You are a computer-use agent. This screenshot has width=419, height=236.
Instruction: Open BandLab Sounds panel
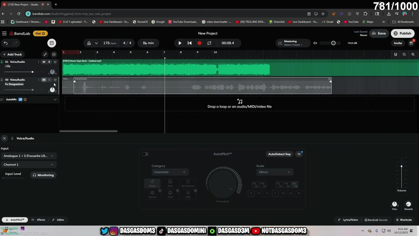click(x=375, y=220)
